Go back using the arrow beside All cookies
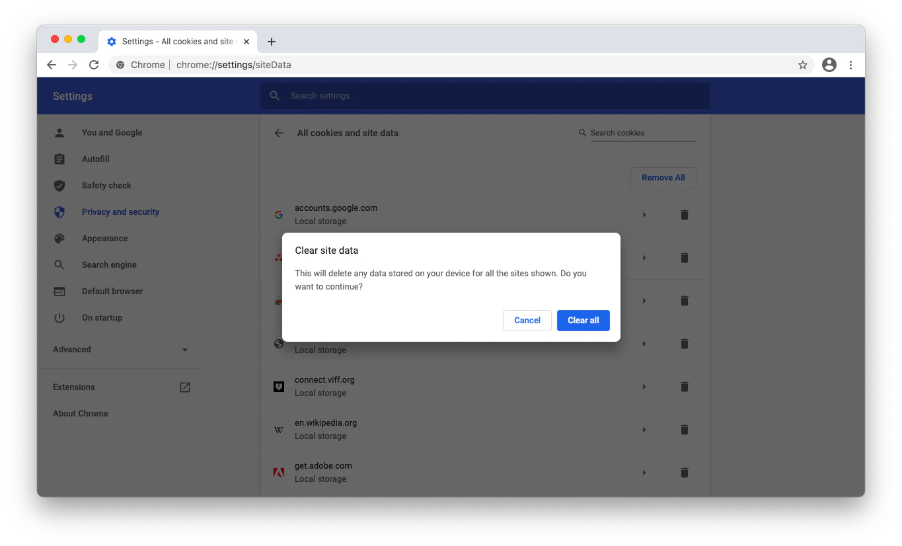 [x=279, y=133]
